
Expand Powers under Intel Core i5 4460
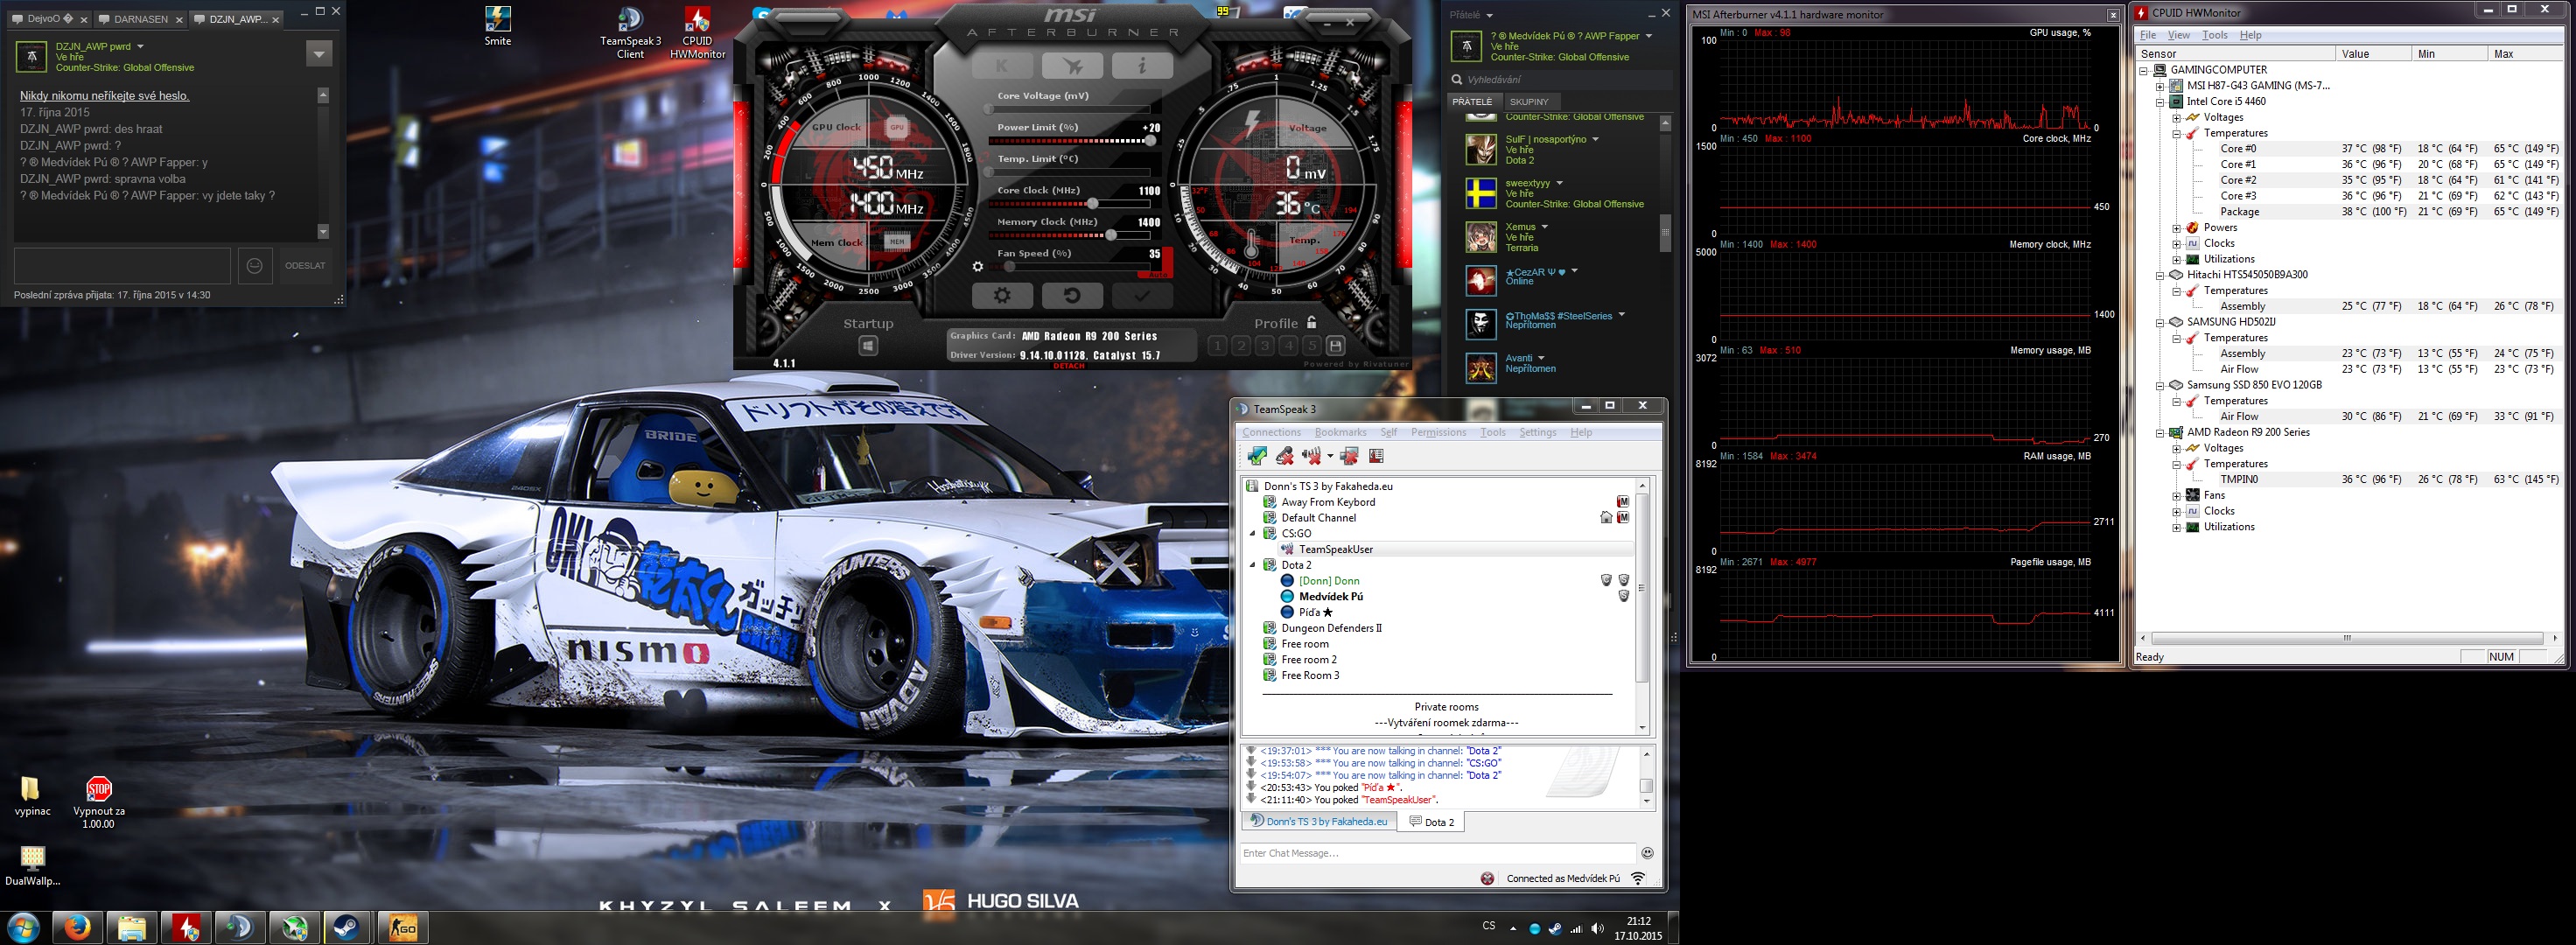pyautogui.click(x=2176, y=228)
